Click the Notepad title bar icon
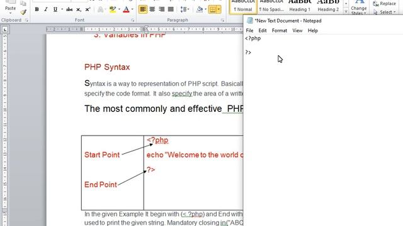This screenshot has width=403, height=226. tap(249, 21)
